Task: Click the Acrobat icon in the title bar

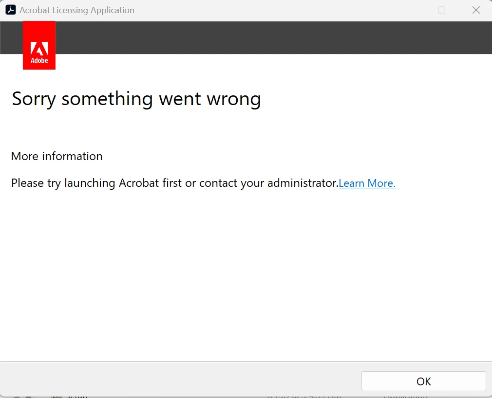Action: click(x=11, y=10)
